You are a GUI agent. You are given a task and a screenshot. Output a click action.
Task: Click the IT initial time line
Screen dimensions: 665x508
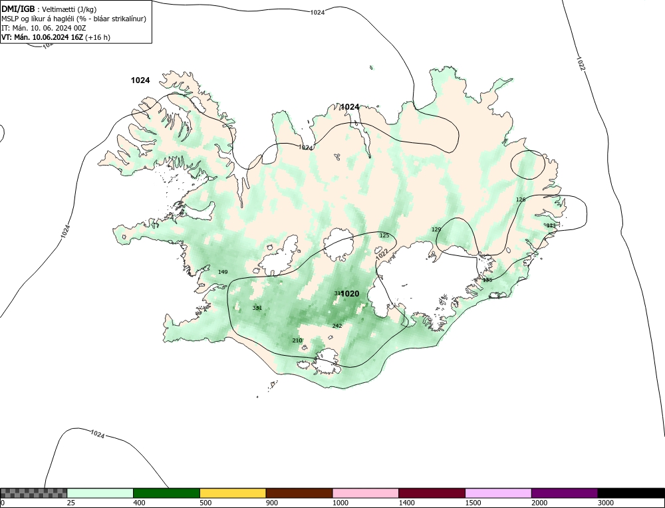(x=44, y=28)
